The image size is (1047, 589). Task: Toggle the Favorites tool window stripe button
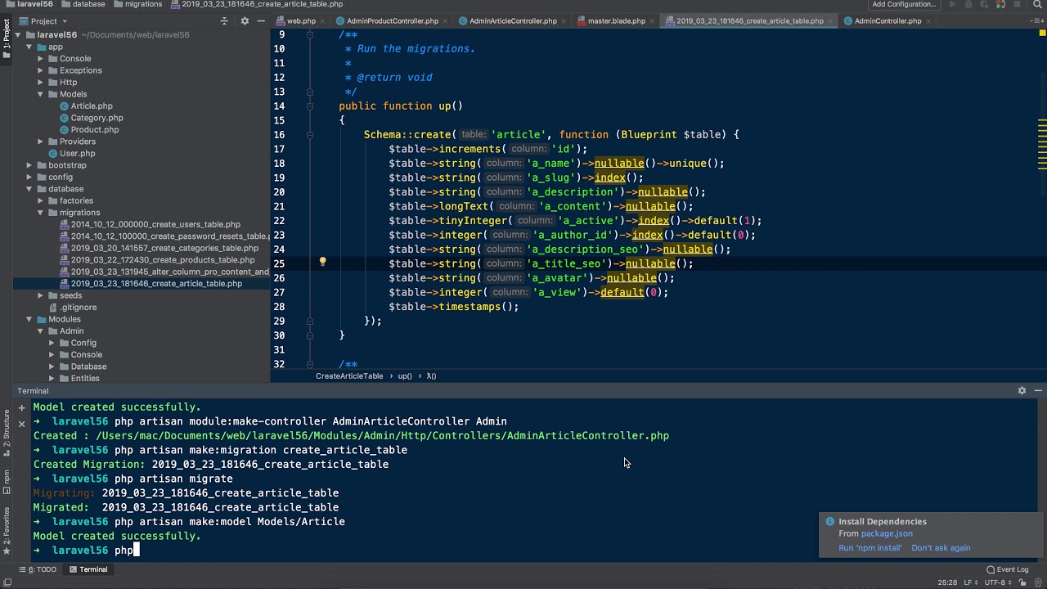[7, 532]
